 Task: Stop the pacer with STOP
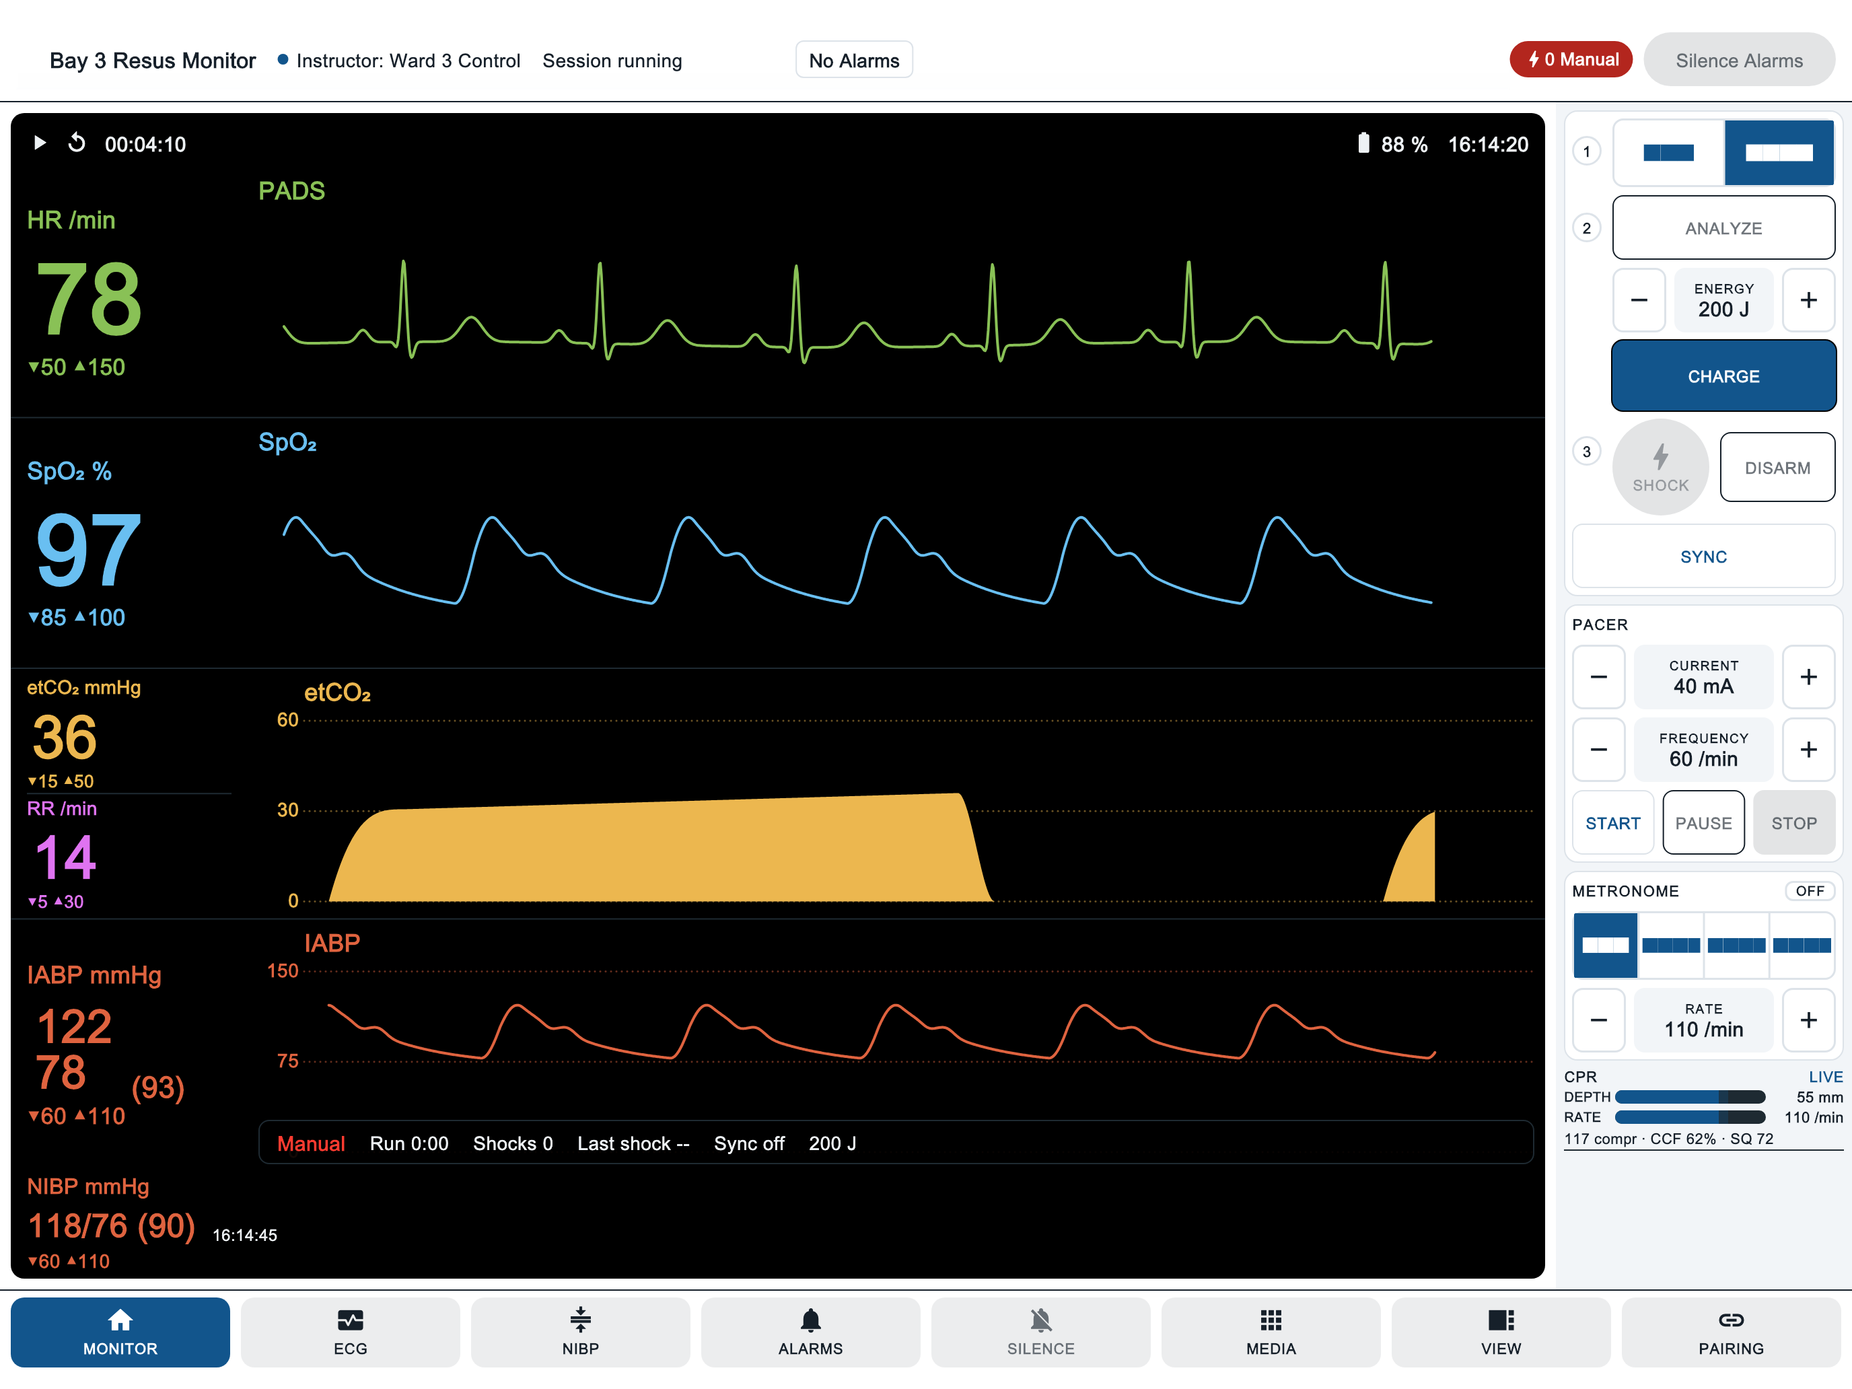(1794, 823)
